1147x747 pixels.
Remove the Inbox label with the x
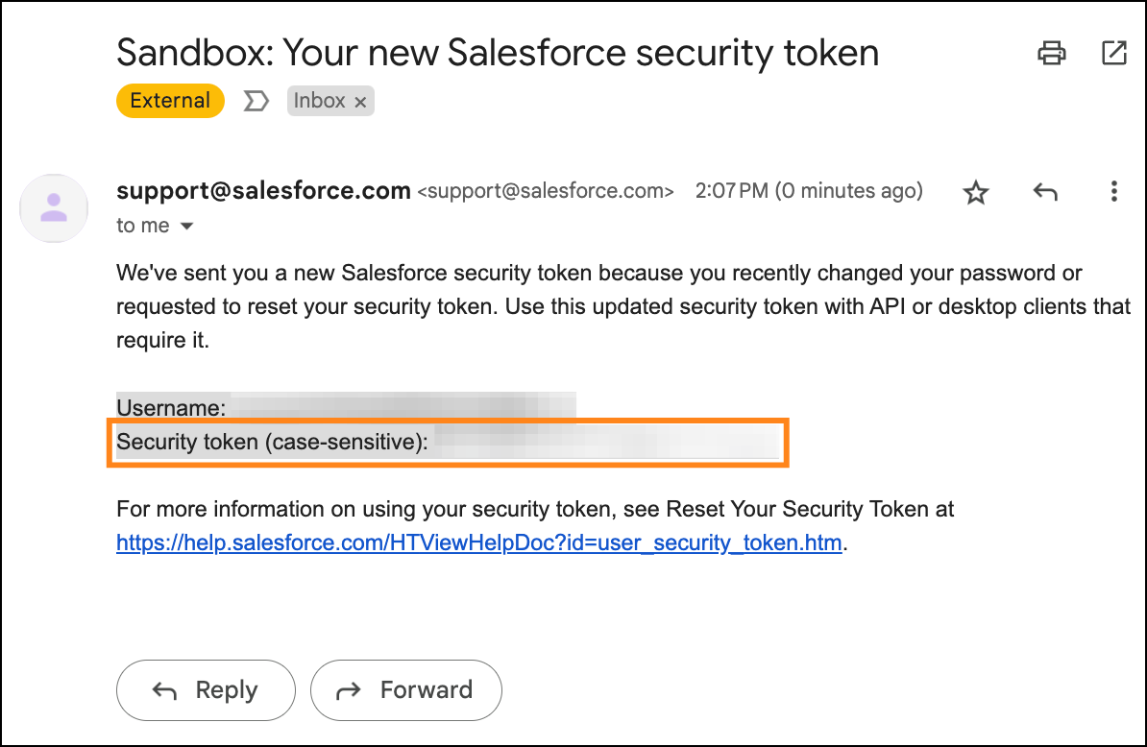[x=361, y=102]
